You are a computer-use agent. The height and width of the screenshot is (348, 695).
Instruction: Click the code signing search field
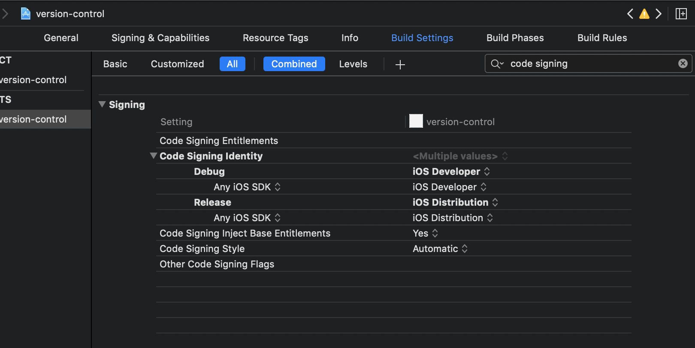589,63
